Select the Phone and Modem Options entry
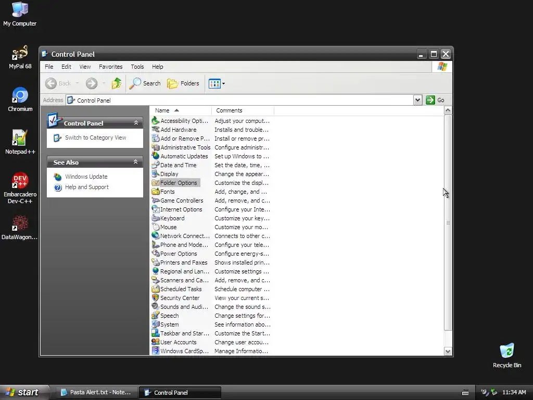The image size is (533, 400). [180, 245]
